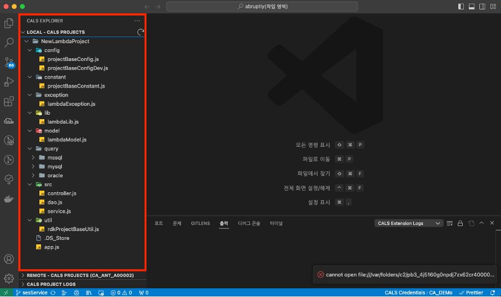Clear the output panel log
The height and width of the screenshot is (297, 501).
tap(449, 223)
